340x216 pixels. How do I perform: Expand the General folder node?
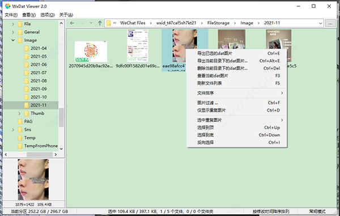click(x=13, y=32)
